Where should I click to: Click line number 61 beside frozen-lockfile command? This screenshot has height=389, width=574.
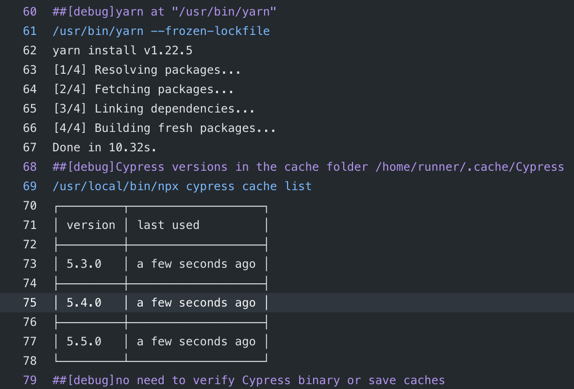(x=30, y=31)
